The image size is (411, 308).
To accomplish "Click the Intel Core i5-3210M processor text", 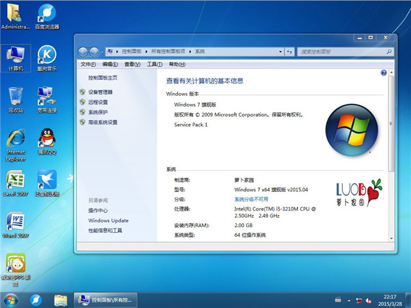I will click(275, 212).
